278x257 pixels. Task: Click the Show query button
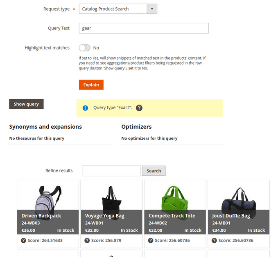pos(26,104)
